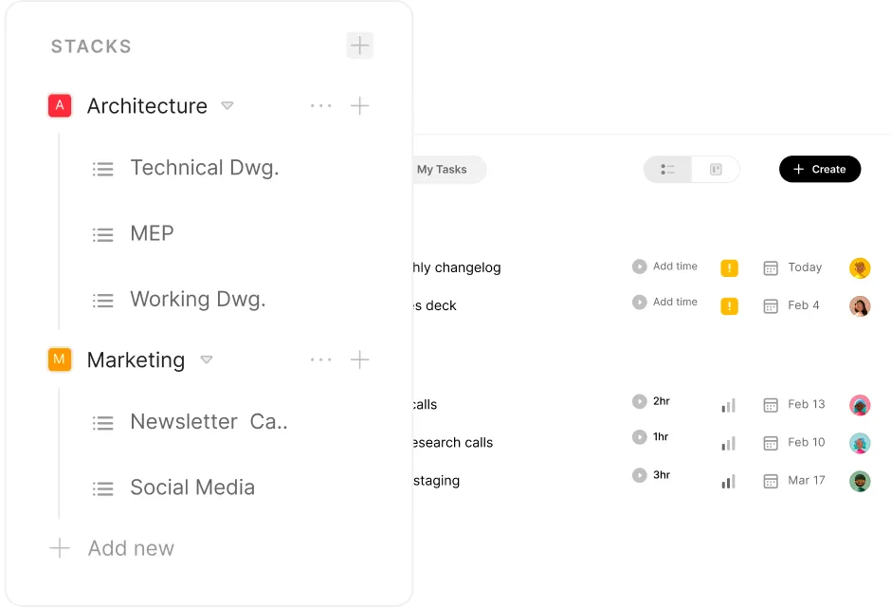The width and height of the screenshot is (891, 607).
Task: Switch to board view toggle
Action: (716, 170)
